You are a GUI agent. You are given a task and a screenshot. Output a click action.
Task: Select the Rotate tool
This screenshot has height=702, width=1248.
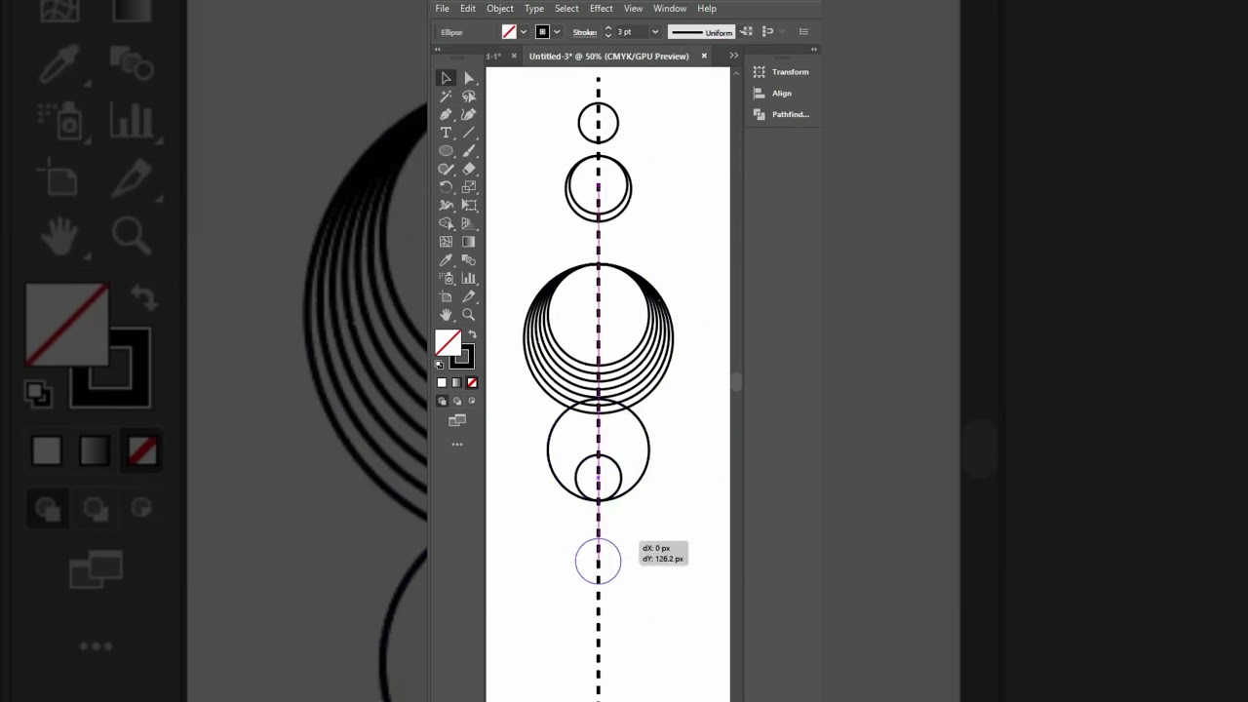(x=446, y=187)
